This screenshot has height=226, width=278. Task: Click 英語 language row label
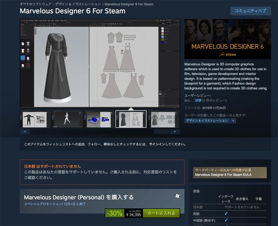tap(196, 214)
